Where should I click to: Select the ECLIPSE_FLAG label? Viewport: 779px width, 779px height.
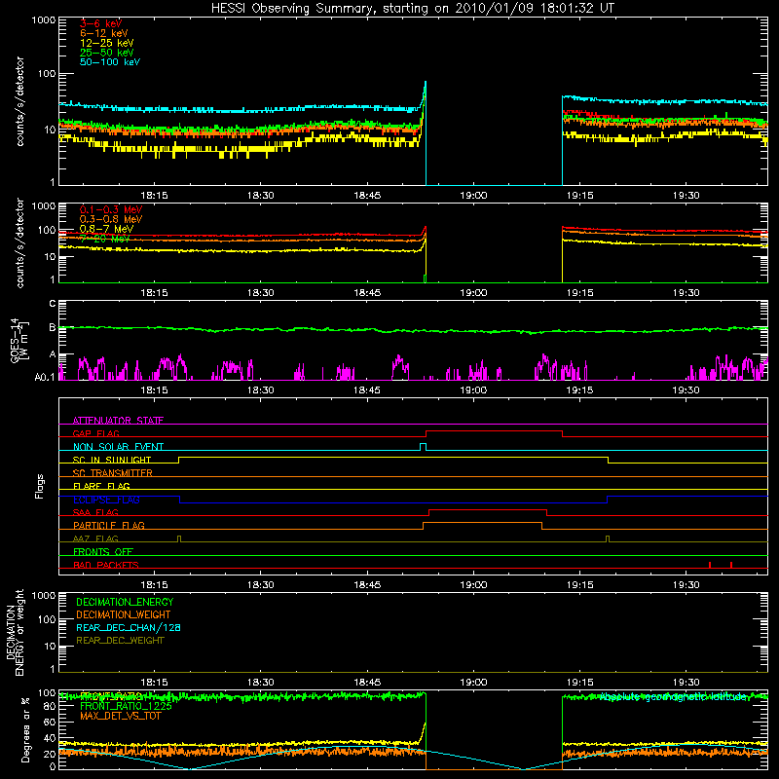click(x=106, y=500)
